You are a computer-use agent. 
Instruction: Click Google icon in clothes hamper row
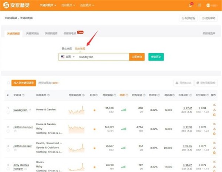pos(214,134)
